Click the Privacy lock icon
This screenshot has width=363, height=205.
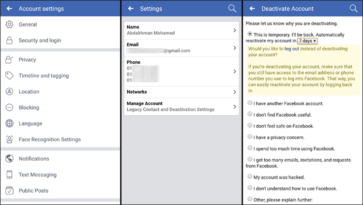9,59
